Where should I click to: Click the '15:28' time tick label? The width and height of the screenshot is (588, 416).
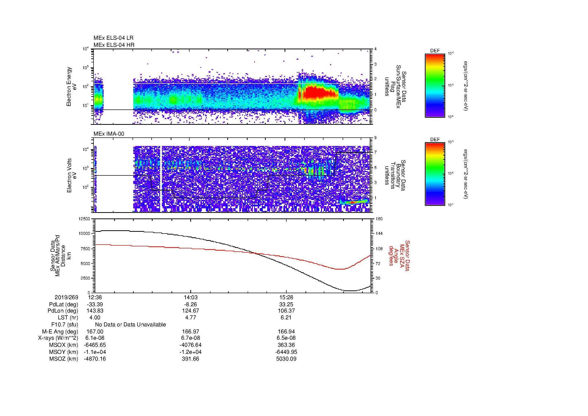click(286, 297)
